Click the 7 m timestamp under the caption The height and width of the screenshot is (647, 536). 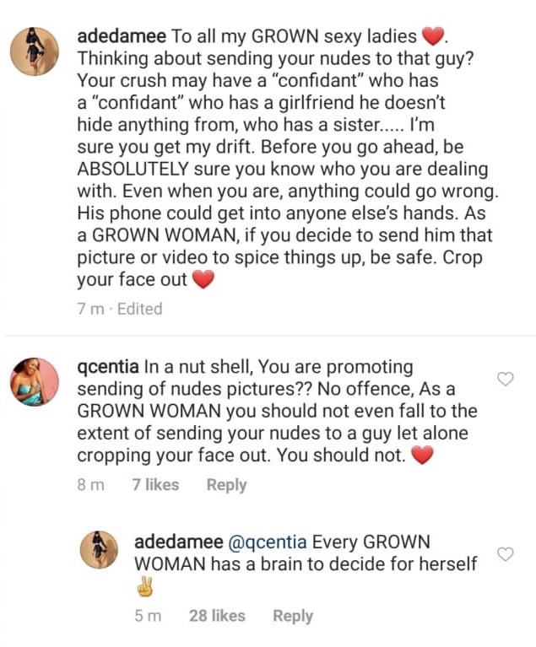[x=90, y=309]
